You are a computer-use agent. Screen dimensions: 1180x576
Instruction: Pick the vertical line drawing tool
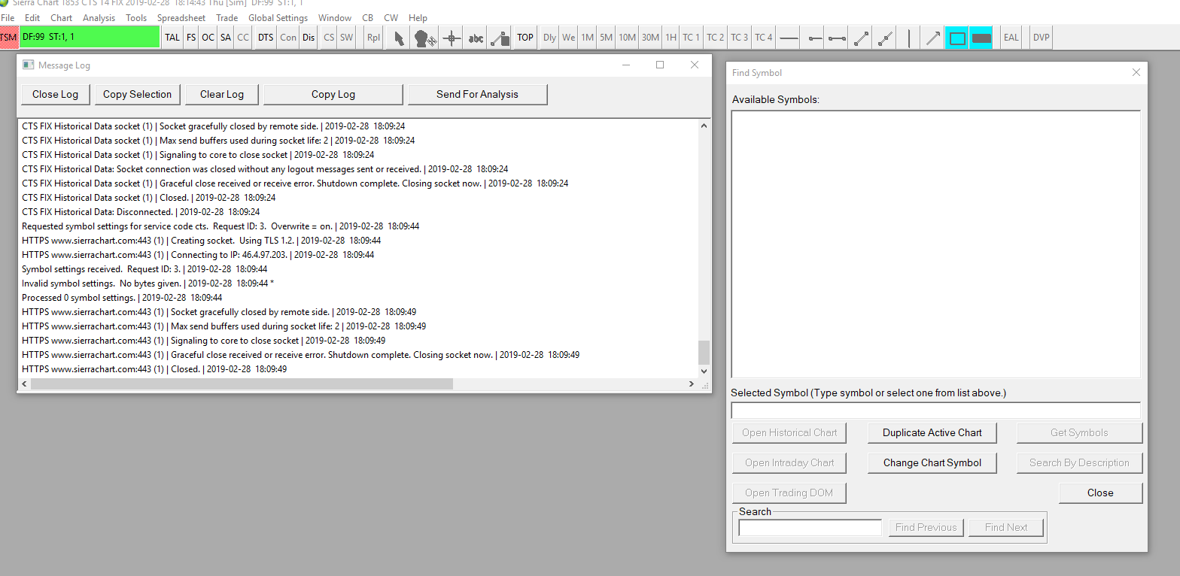pos(909,38)
